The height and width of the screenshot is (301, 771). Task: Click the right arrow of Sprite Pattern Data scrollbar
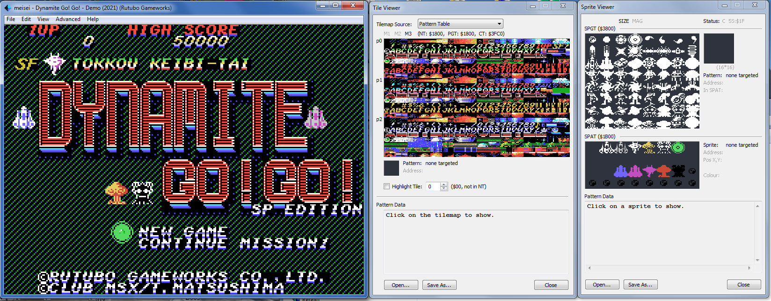coord(749,268)
